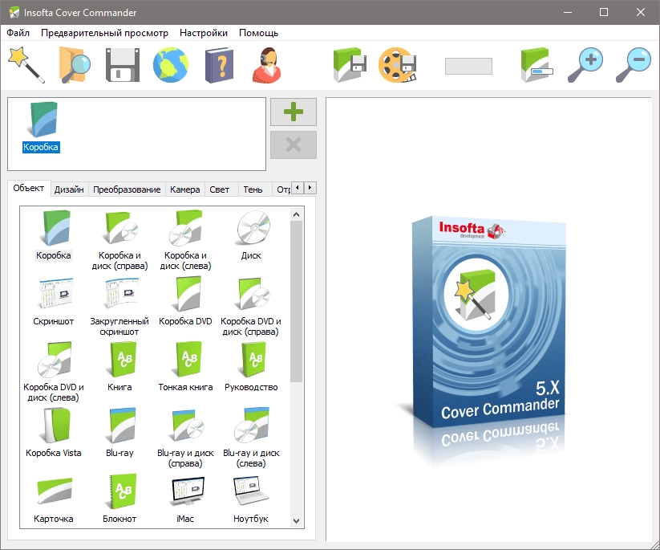Choose the Диск object template
Image resolution: width=660 pixels, height=550 pixels.
point(251,235)
